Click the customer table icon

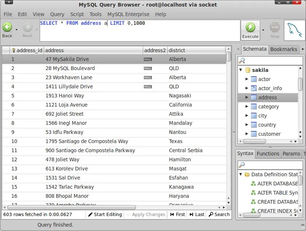[254, 134]
